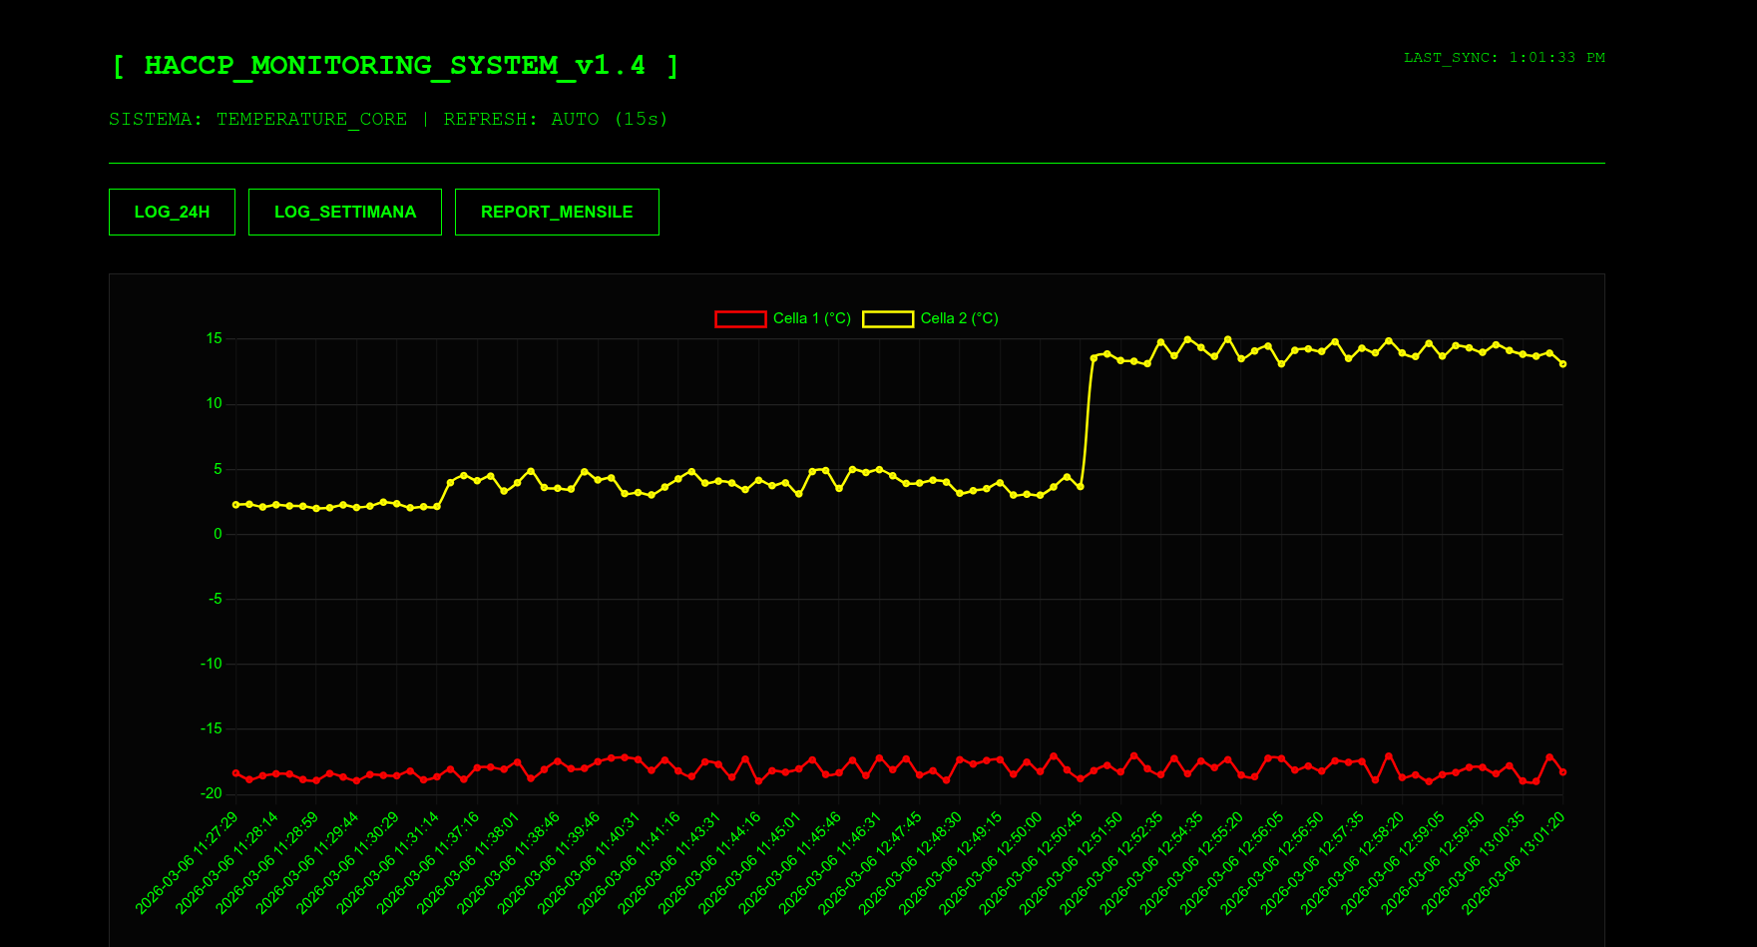Click the first yellow point after the spike
The image size is (1757, 947).
[1094, 357]
